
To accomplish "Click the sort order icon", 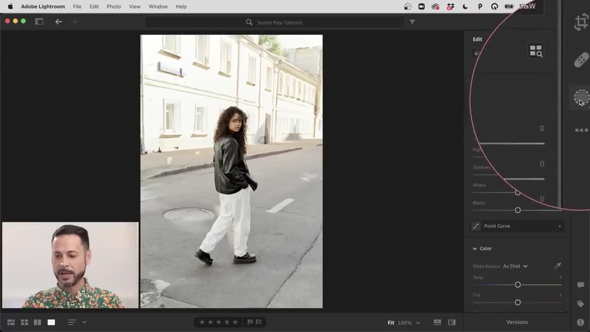I will click(72, 322).
